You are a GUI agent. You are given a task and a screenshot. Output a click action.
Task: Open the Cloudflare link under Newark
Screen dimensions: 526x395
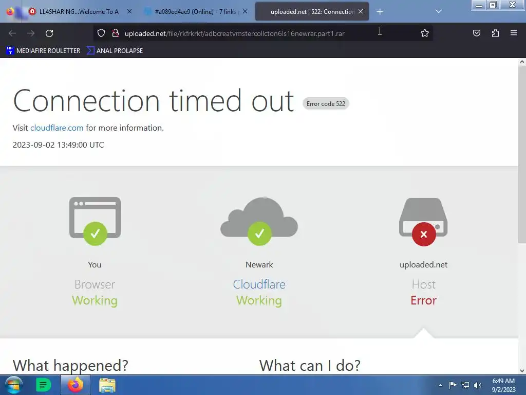point(259,284)
